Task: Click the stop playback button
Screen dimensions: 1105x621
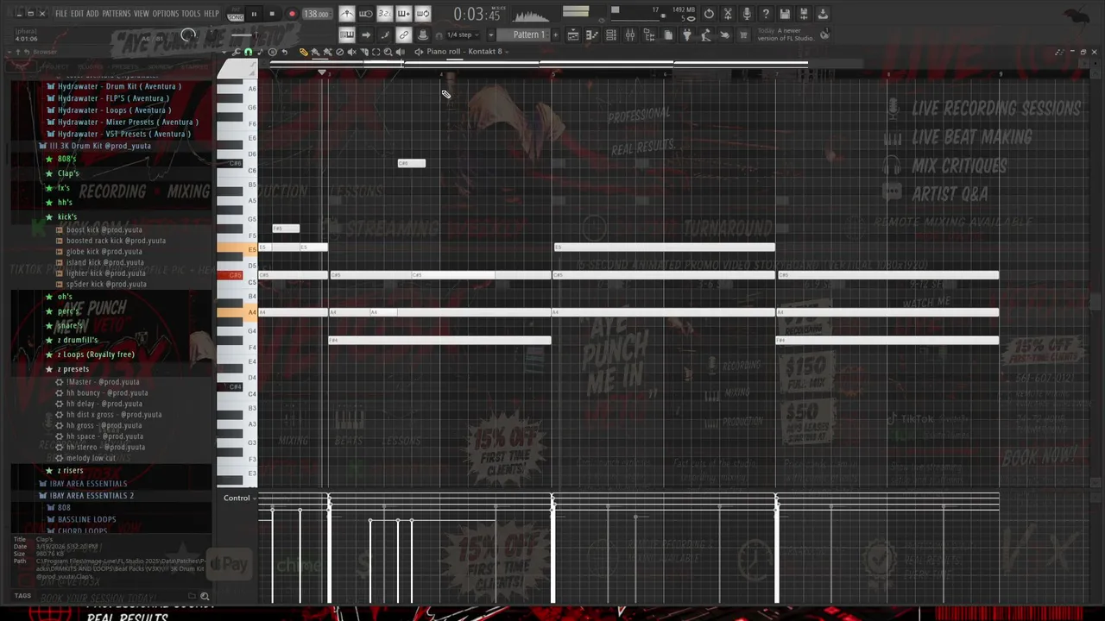Action: pos(272,14)
